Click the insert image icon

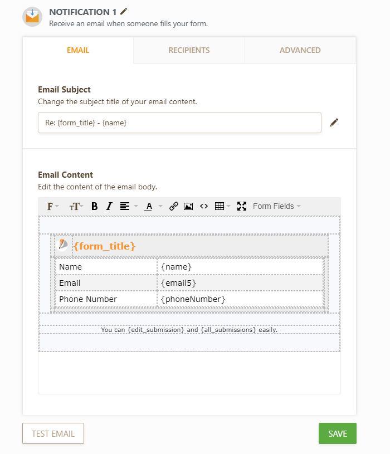(x=188, y=206)
